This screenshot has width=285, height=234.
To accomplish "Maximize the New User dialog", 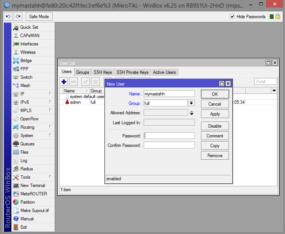I will click(222, 84).
